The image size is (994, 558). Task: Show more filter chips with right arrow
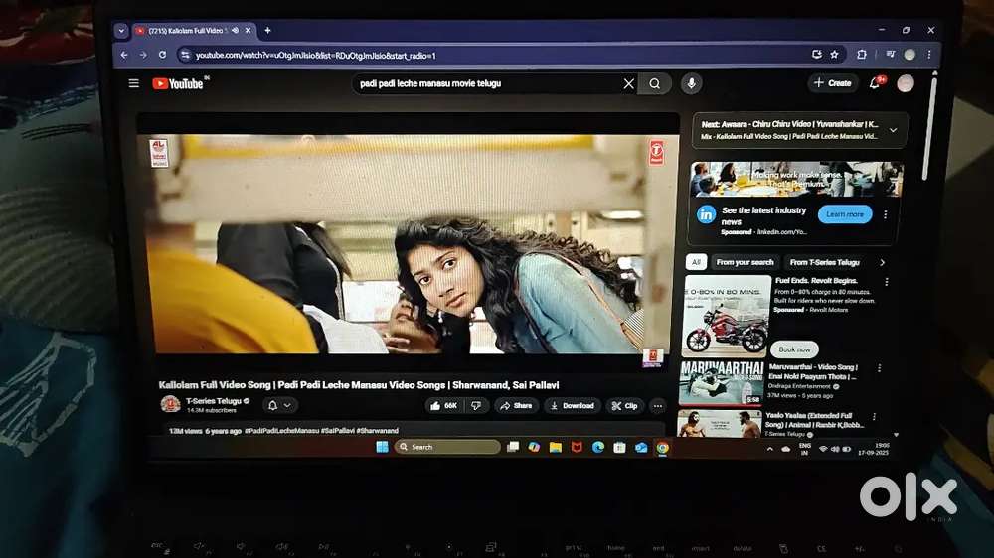pos(882,262)
